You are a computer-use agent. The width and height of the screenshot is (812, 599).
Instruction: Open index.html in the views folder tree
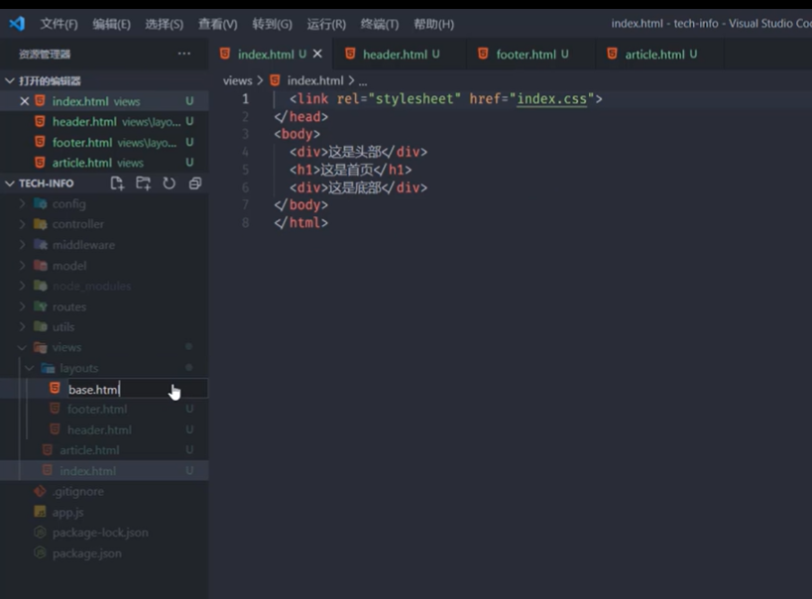[104, 470]
